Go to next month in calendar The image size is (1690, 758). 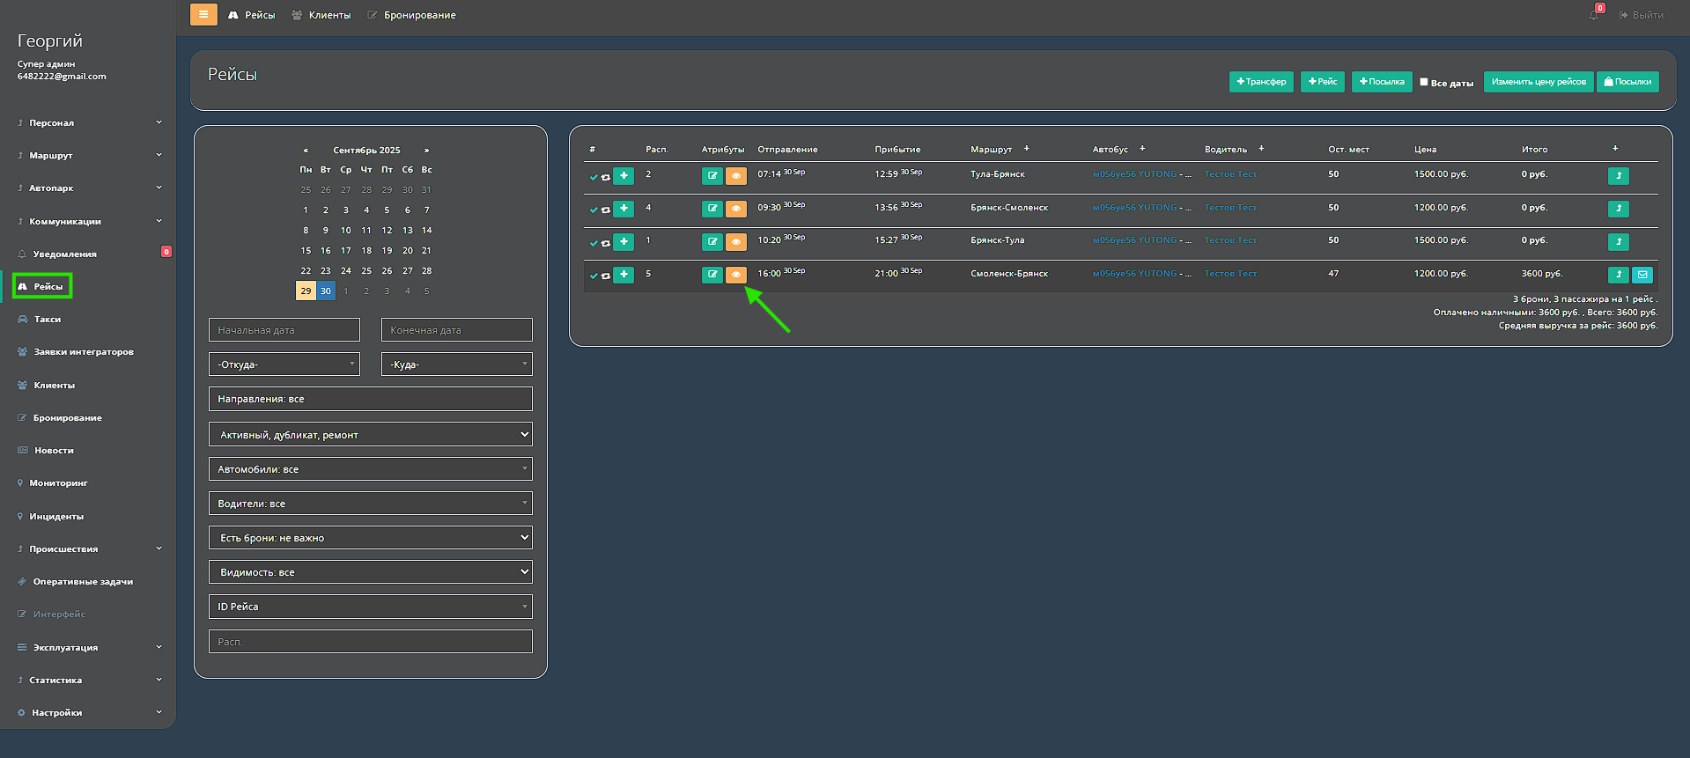pos(427,151)
